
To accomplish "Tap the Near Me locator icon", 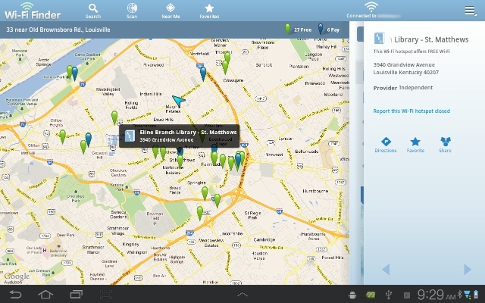I will (x=171, y=11).
